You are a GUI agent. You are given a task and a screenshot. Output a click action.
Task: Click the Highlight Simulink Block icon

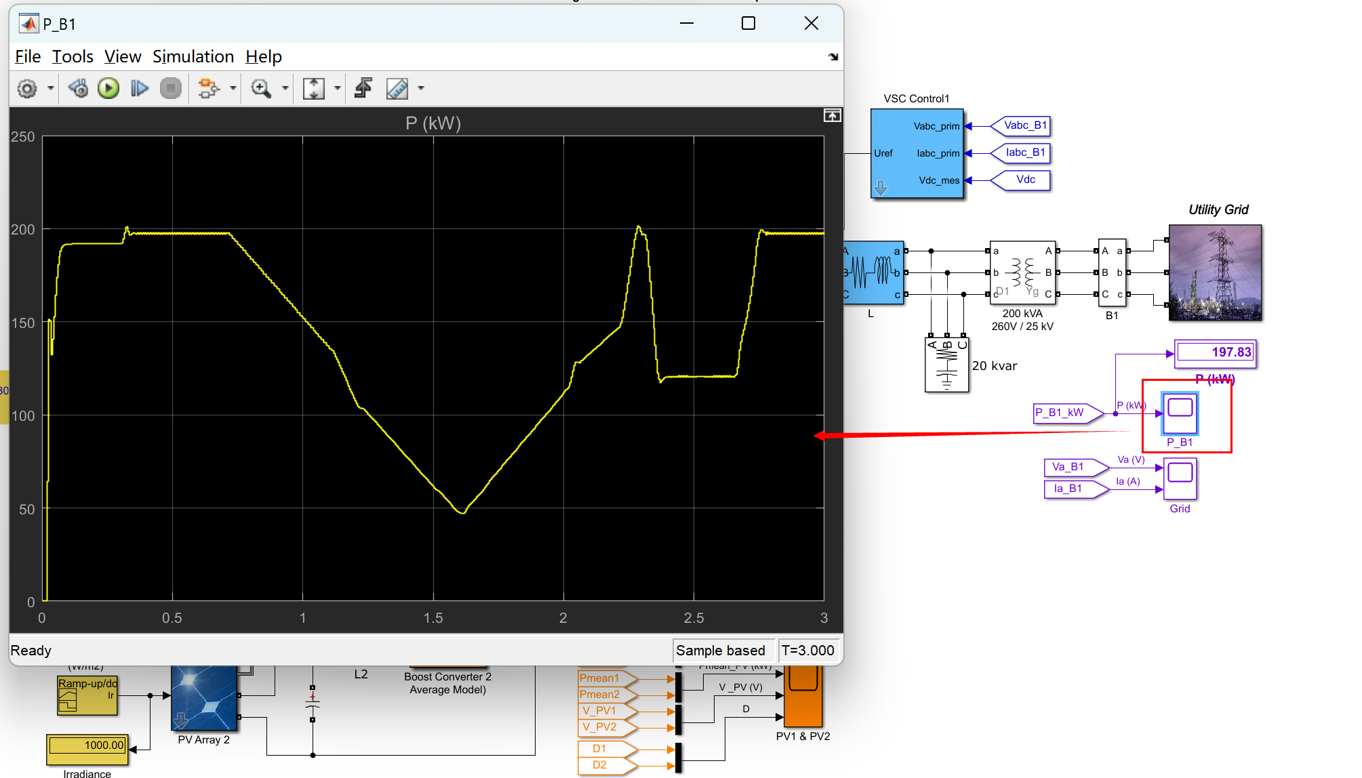click(208, 89)
